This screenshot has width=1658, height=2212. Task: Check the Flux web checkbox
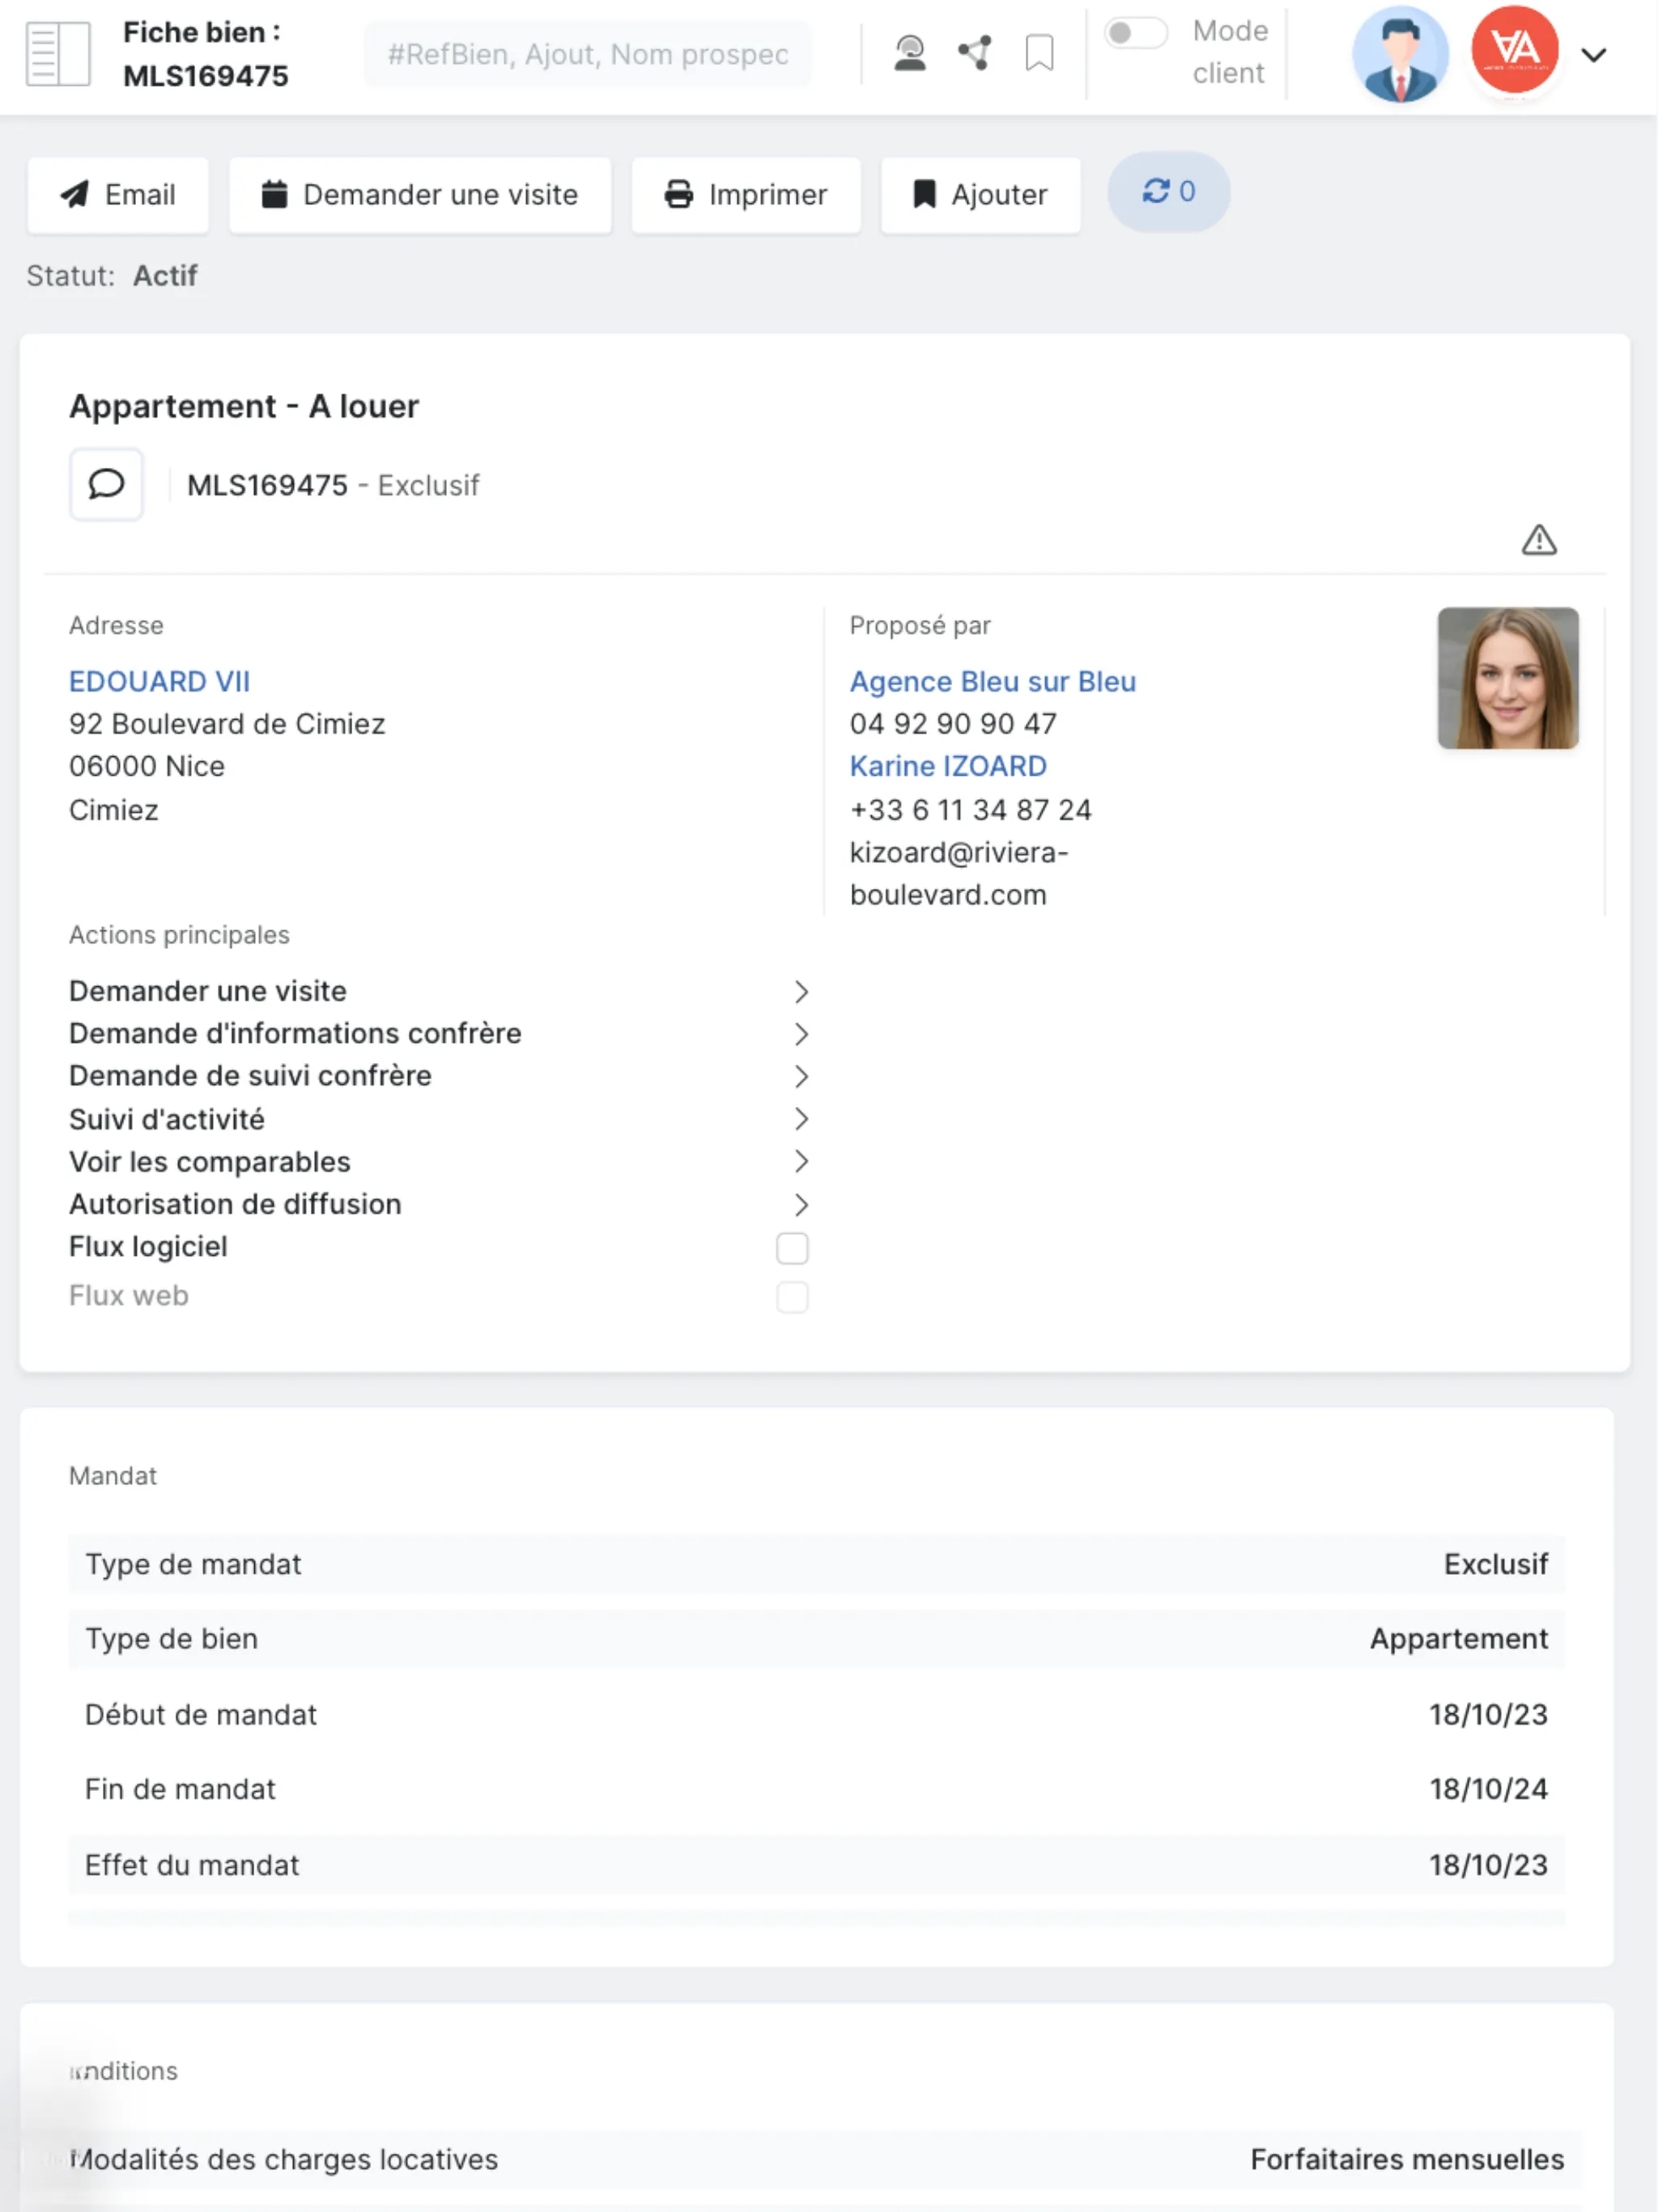792,1297
